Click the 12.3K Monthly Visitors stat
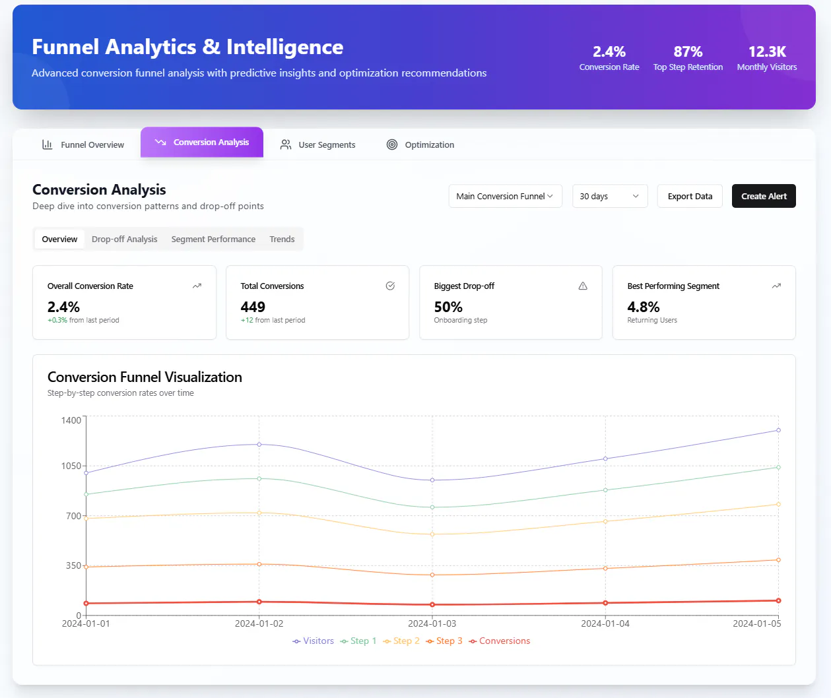The image size is (831, 698). pyautogui.click(x=767, y=57)
